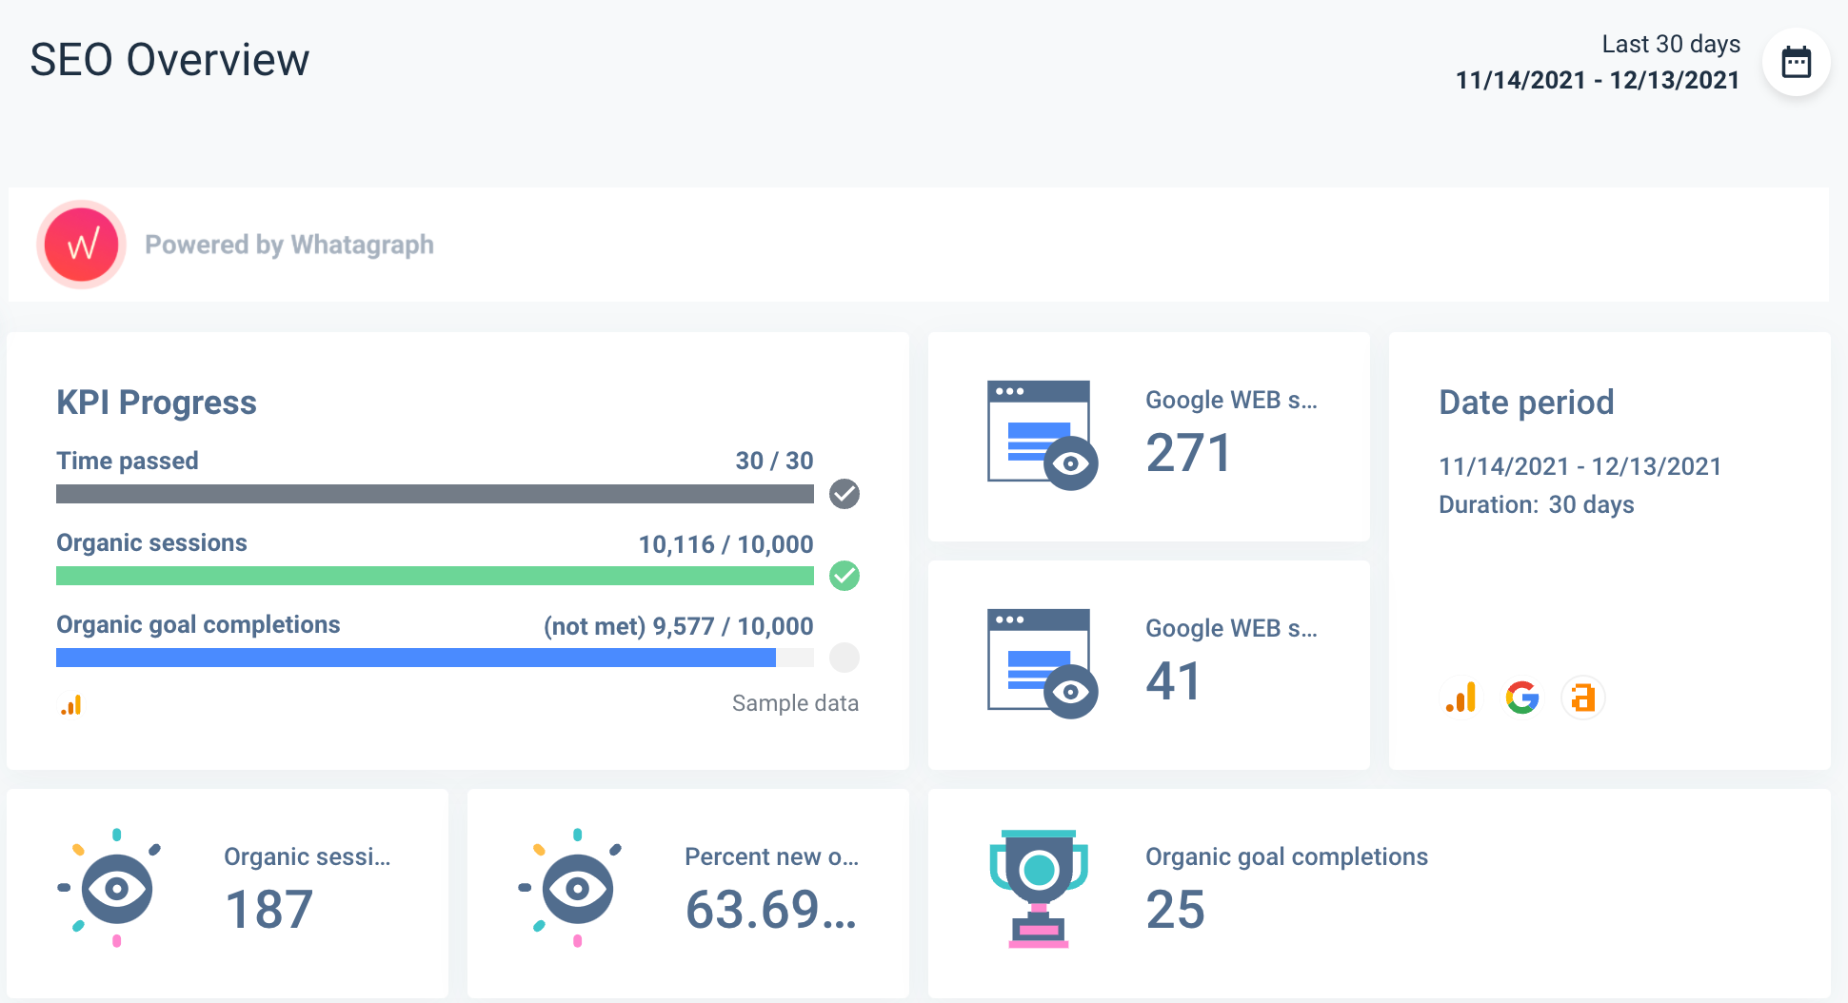The height and width of the screenshot is (1003, 1848).
Task: Click the browser-eye icon beside value 271
Action: click(x=1043, y=436)
